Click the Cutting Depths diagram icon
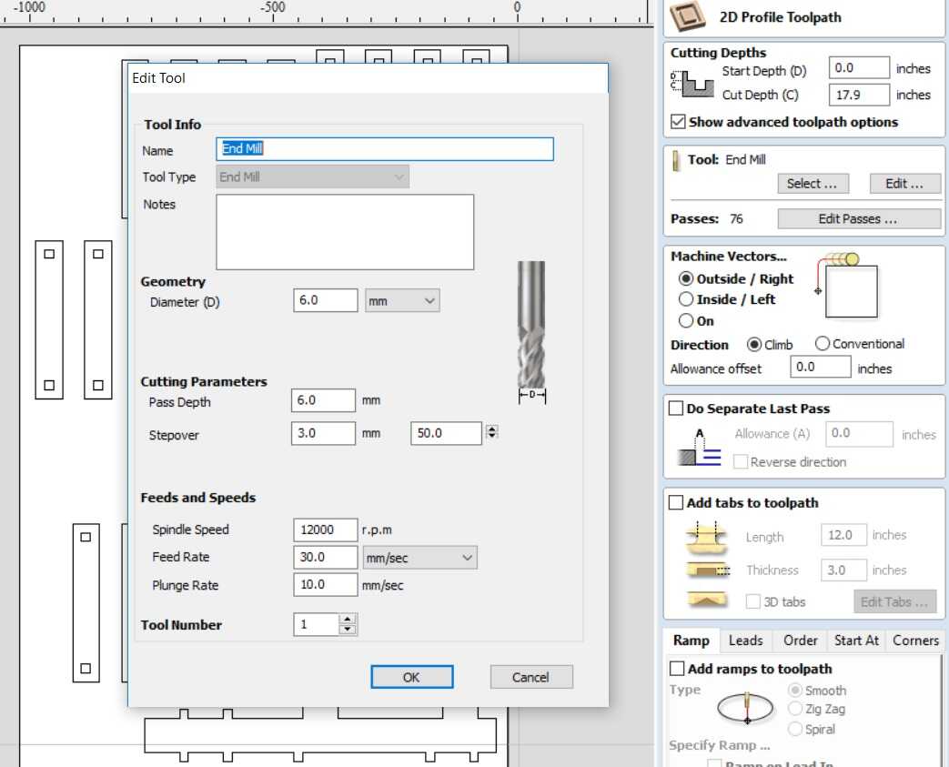949x767 pixels. (x=692, y=84)
